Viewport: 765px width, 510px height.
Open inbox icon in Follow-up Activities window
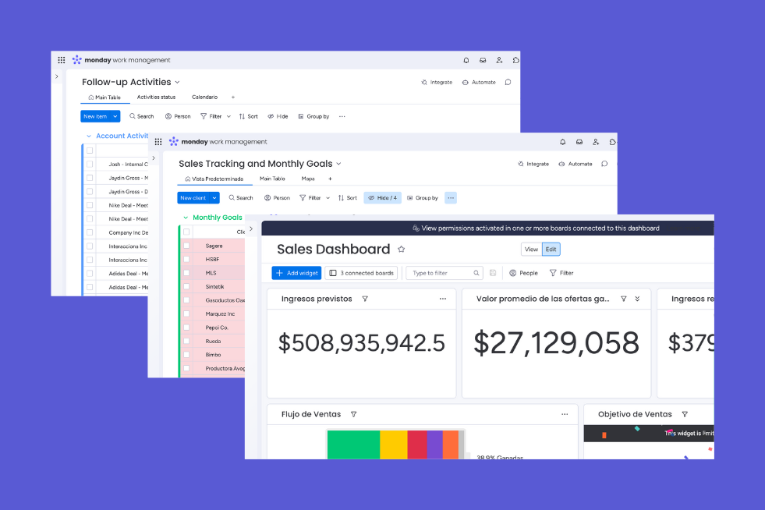tap(483, 60)
